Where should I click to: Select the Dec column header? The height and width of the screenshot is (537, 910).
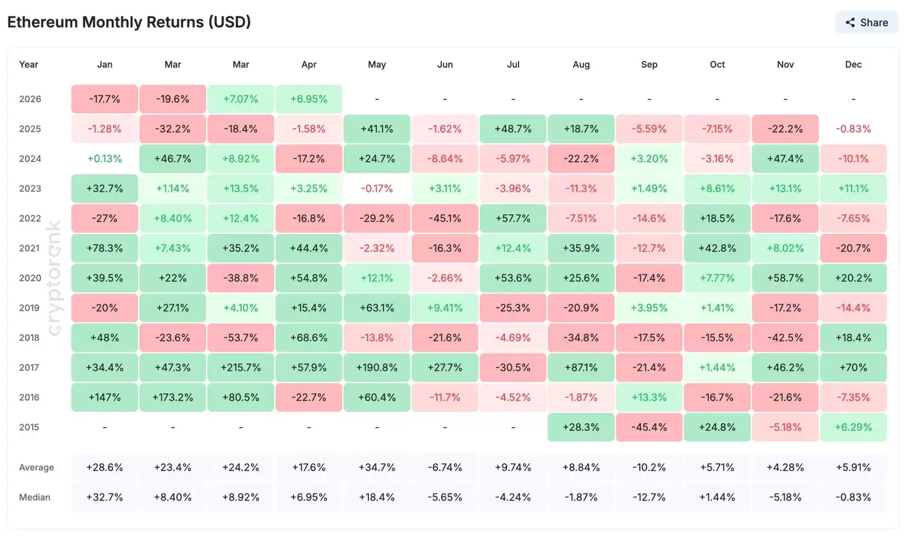[853, 65]
